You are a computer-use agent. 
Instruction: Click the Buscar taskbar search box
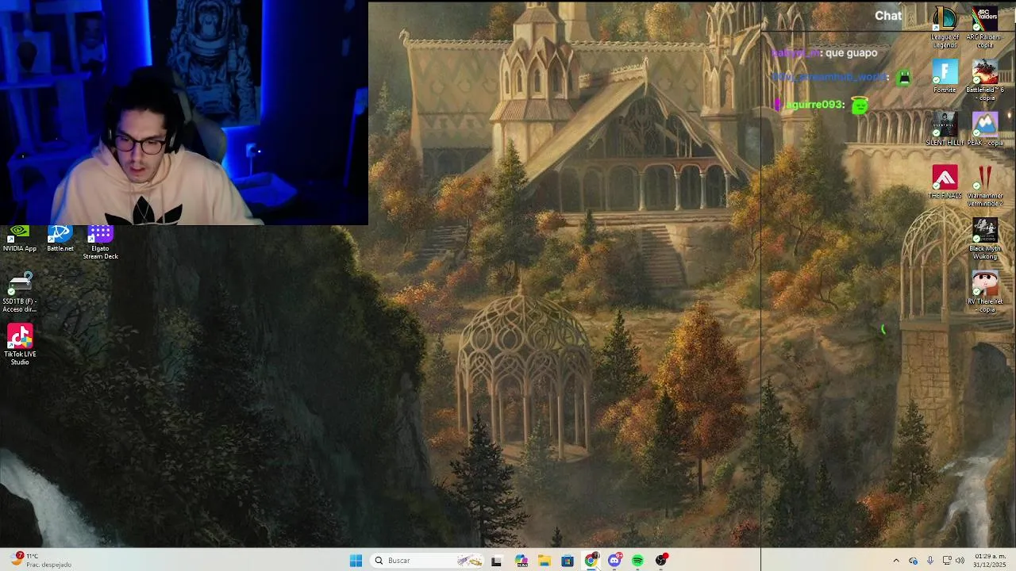[429, 561]
